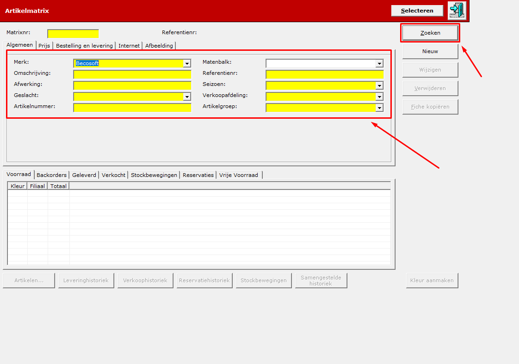Open the Afbeelding tab
The height and width of the screenshot is (364, 519).
[x=159, y=46]
